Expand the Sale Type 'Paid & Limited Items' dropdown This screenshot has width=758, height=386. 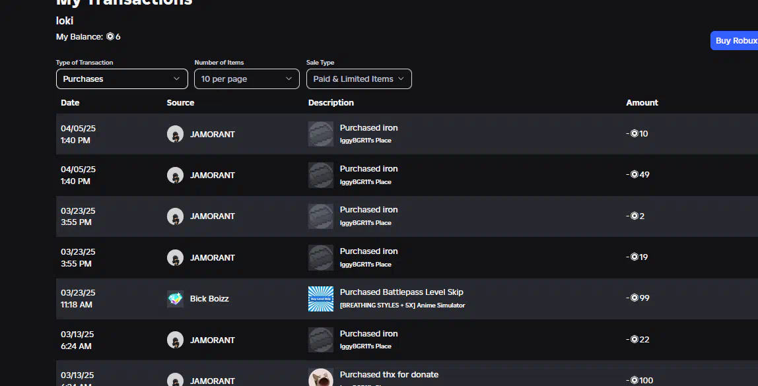point(359,79)
